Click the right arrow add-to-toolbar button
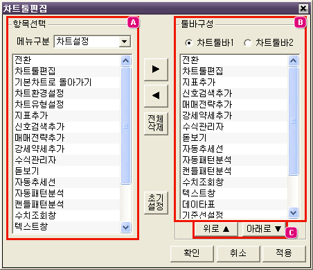The height and width of the screenshot is (270, 313). coord(156,69)
